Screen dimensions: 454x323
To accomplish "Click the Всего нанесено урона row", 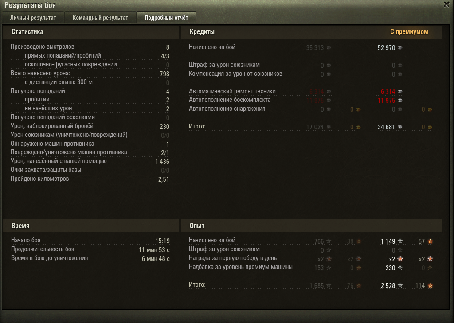I will [x=90, y=74].
